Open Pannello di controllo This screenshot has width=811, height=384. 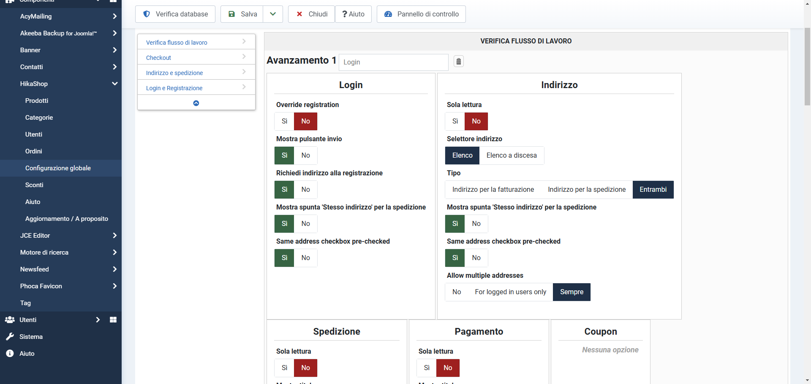[x=421, y=14]
